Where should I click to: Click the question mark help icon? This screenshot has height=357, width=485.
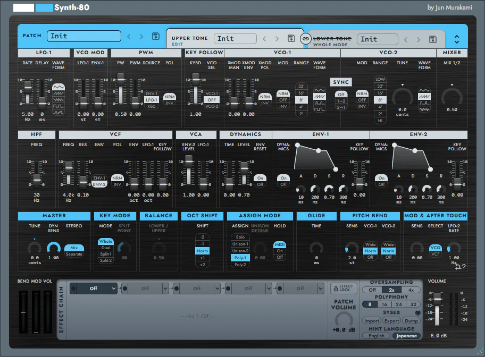pyautogui.click(x=463, y=267)
